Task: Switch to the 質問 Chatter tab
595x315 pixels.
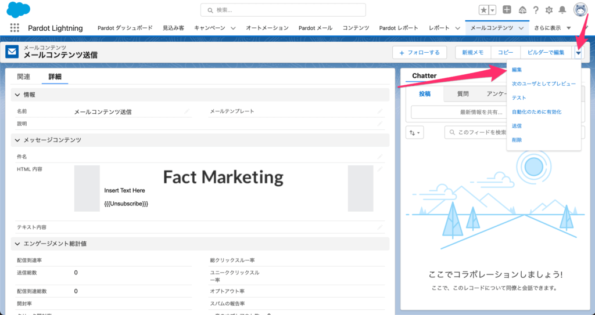Action: click(463, 93)
